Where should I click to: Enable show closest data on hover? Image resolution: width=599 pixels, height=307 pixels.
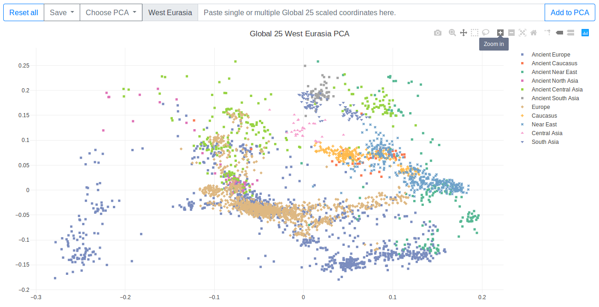pos(559,33)
